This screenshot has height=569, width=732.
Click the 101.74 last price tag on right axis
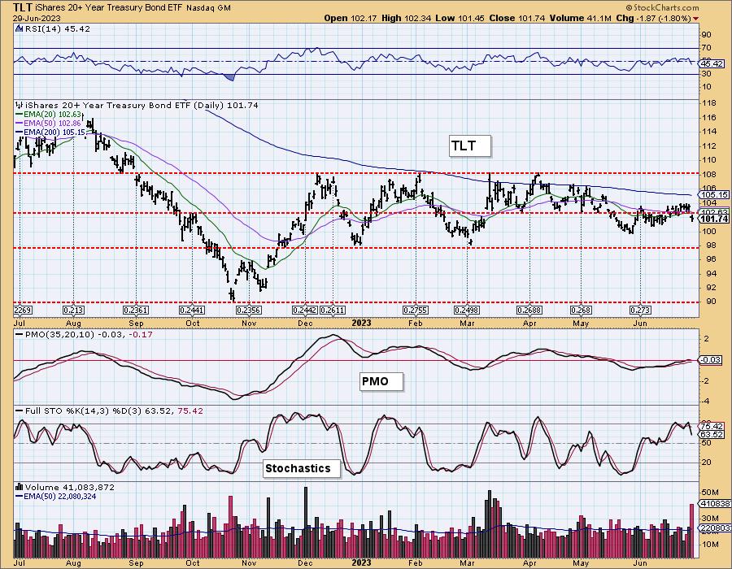(714, 219)
